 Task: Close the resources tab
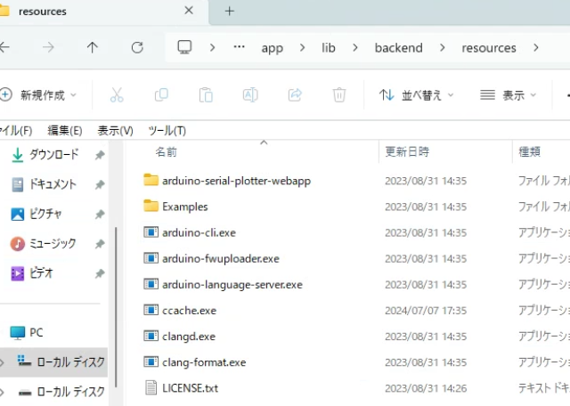coord(189,11)
